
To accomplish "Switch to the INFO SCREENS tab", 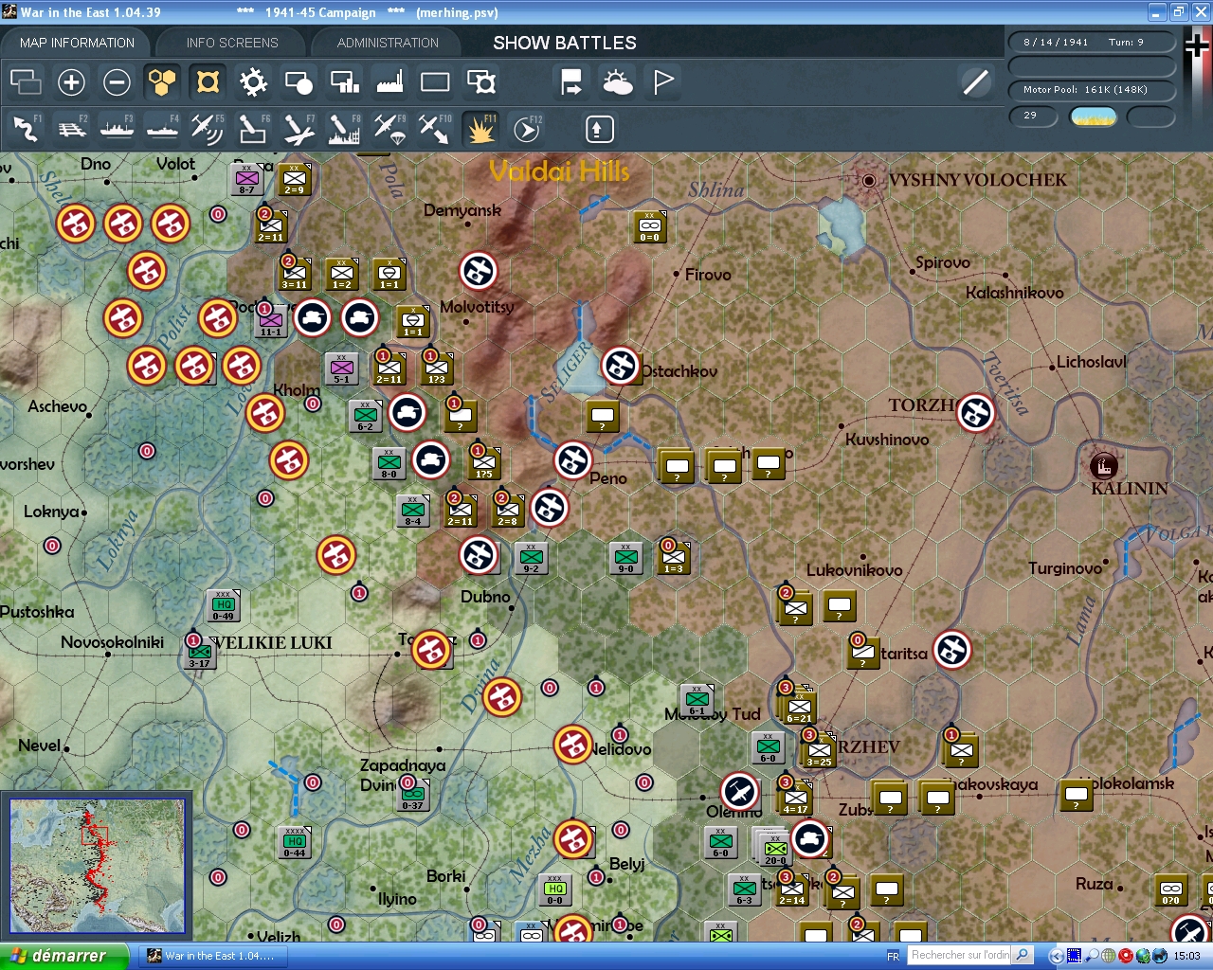I will pyautogui.click(x=232, y=43).
